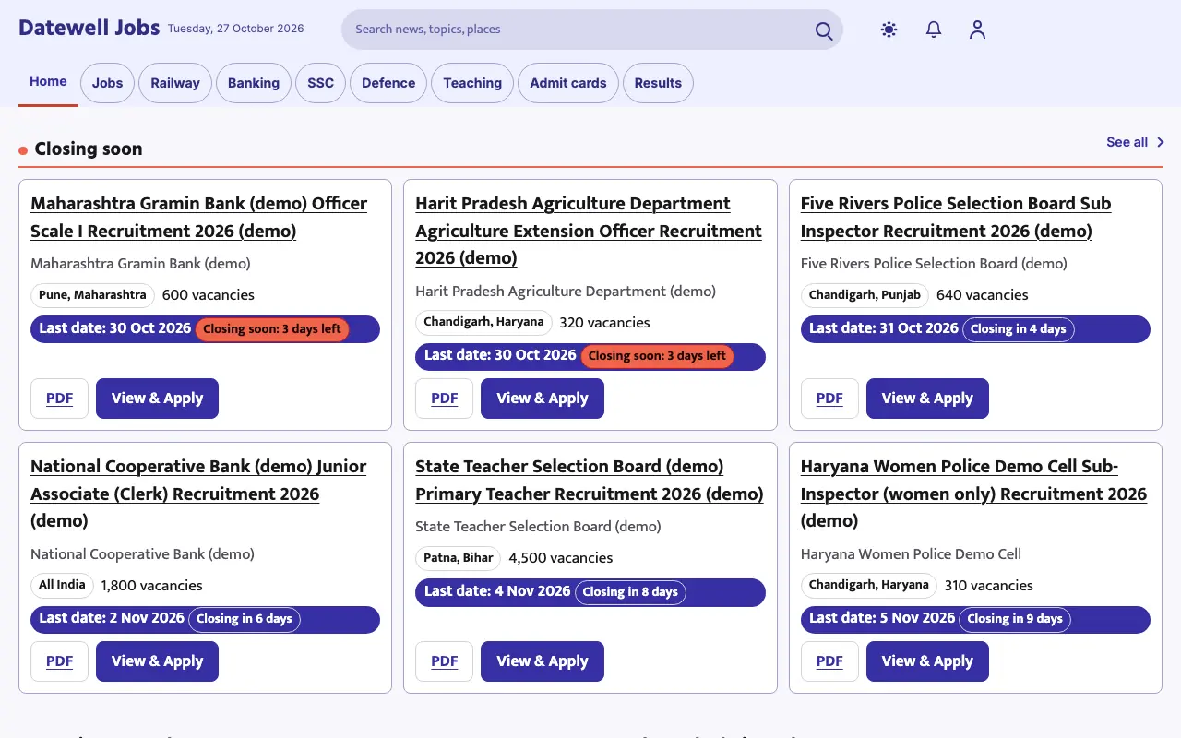Image resolution: width=1181 pixels, height=738 pixels.
Task: Go to the Defence tab
Action: click(x=388, y=83)
